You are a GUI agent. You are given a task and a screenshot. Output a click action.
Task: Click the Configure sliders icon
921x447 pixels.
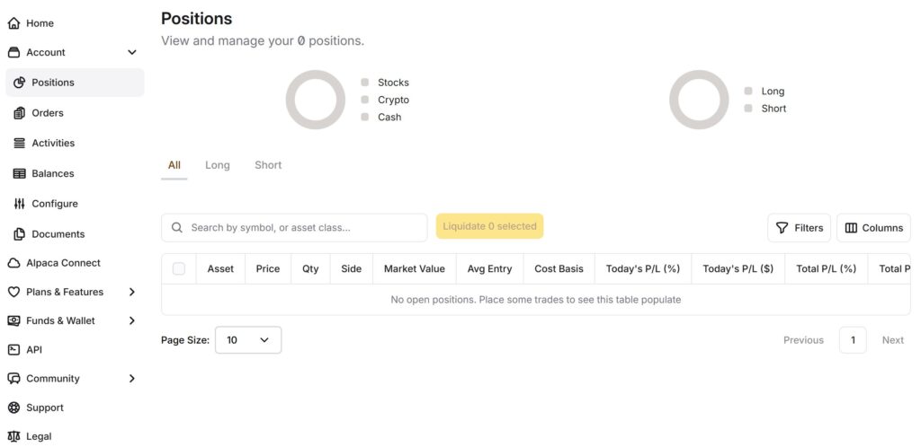tap(20, 204)
